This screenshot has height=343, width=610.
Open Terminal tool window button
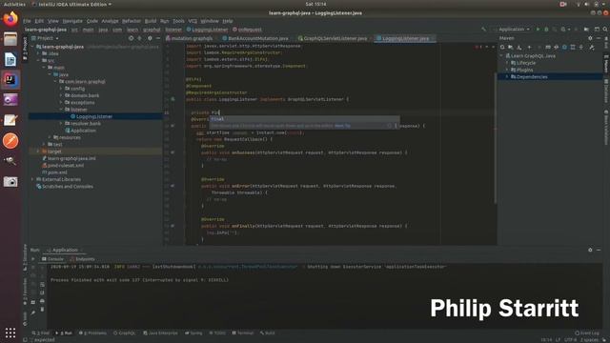[x=242, y=333]
